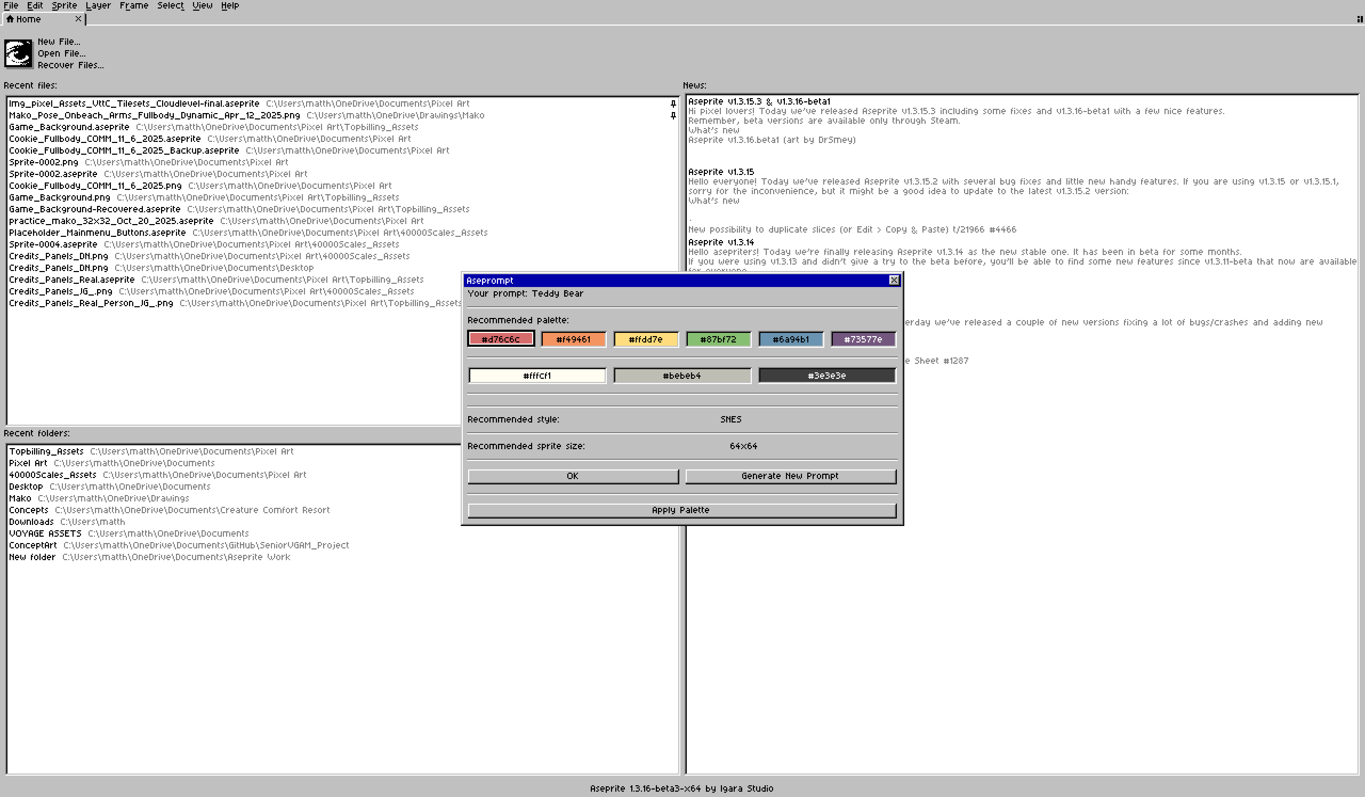Image resolution: width=1365 pixels, height=797 pixels.
Task: Select the #d76c6c red palette swatch
Action: tap(501, 339)
